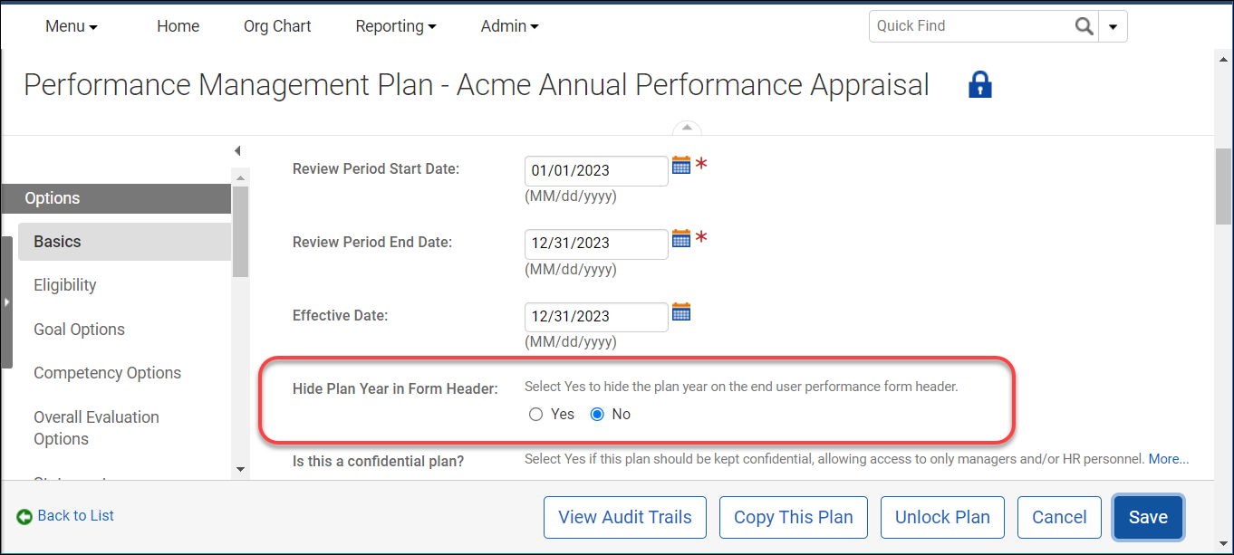The width and height of the screenshot is (1234, 555).
Task: Open the Menu dropdown
Action: 71,26
